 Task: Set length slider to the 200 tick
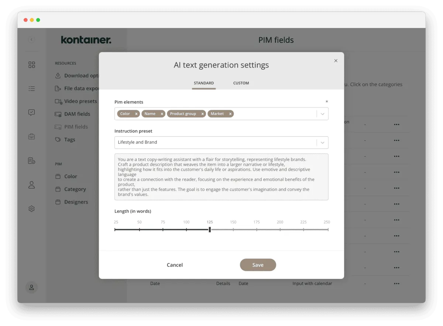[x=280, y=230]
